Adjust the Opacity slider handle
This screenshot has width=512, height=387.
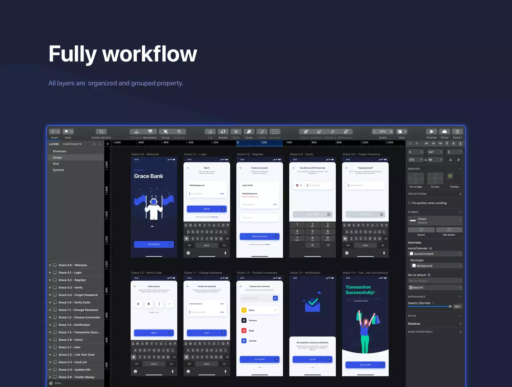[450, 307]
